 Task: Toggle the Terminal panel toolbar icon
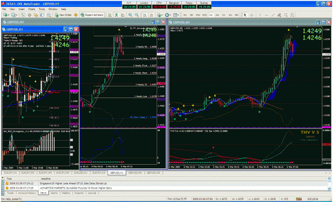coord(42,15)
